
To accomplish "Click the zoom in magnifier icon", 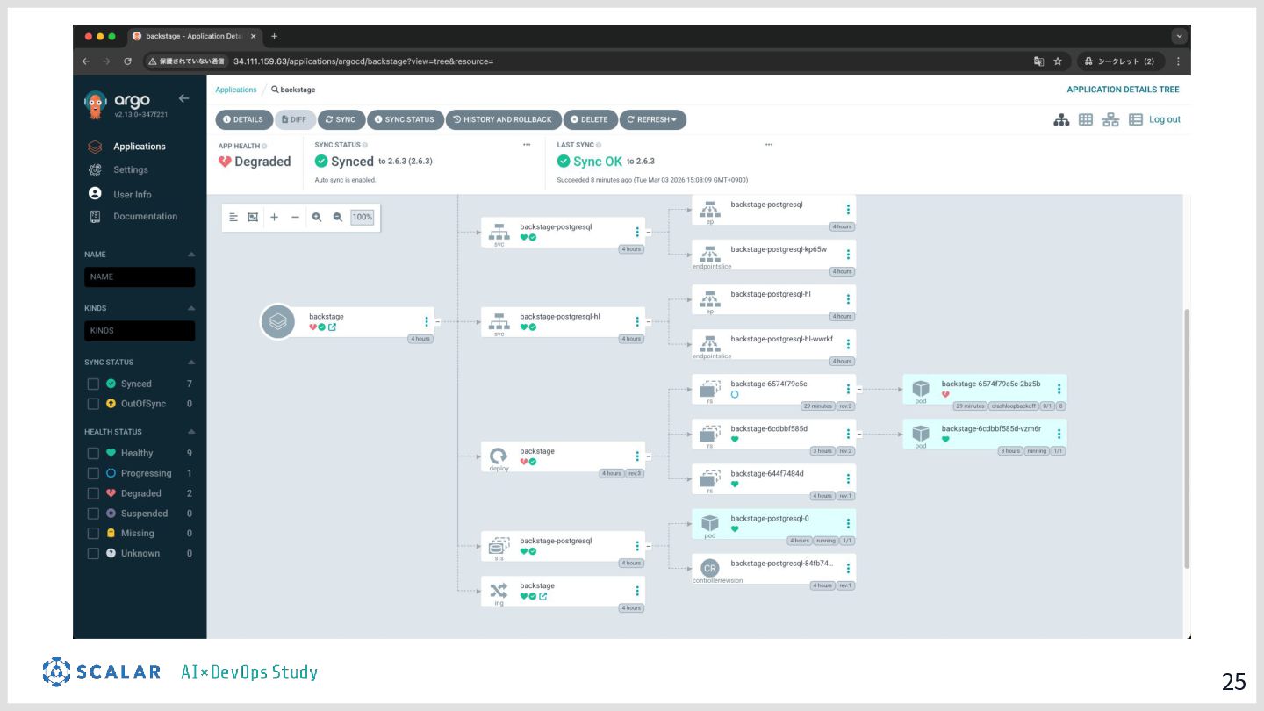I will click(317, 217).
